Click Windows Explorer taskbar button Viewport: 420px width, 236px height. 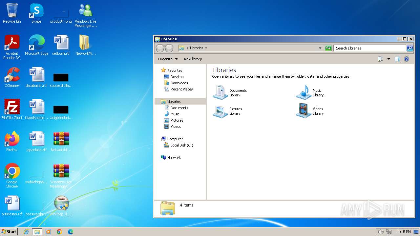pos(37,232)
